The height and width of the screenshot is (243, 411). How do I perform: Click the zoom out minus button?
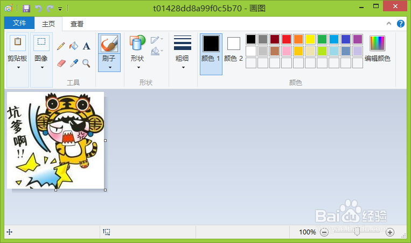point(324,232)
